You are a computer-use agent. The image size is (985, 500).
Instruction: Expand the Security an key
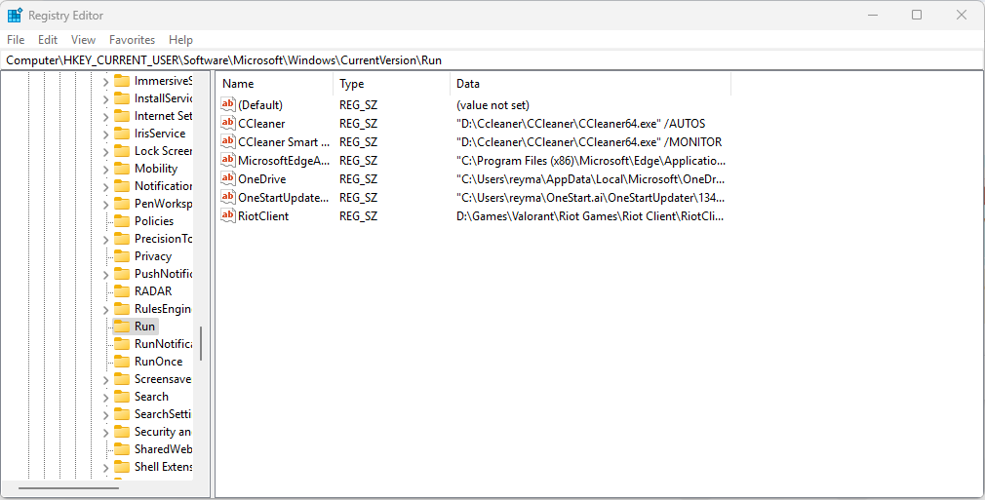[x=105, y=433]
